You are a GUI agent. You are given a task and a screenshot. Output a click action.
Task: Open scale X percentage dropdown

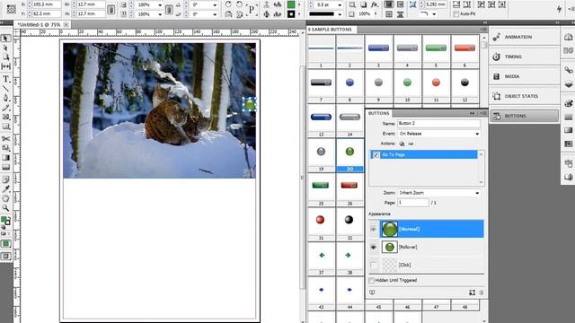(160, 4)
